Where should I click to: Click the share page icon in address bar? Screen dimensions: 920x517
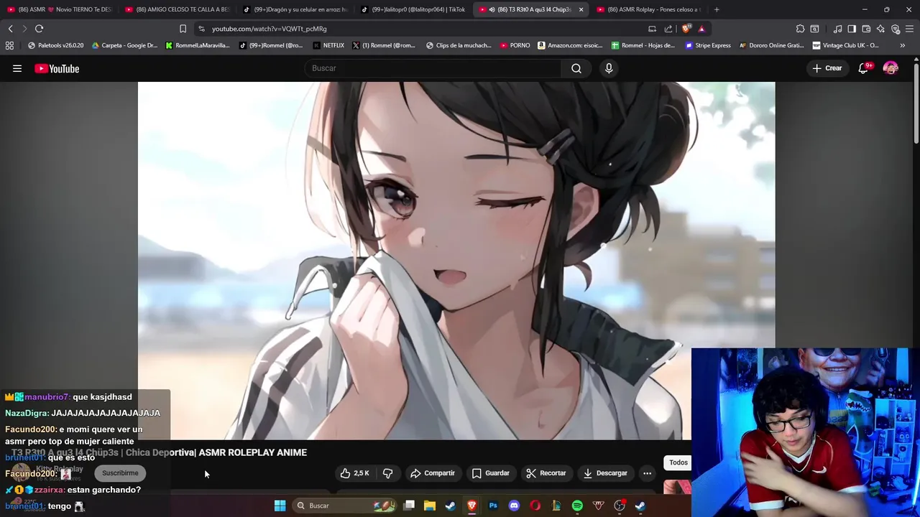(668, 29)
